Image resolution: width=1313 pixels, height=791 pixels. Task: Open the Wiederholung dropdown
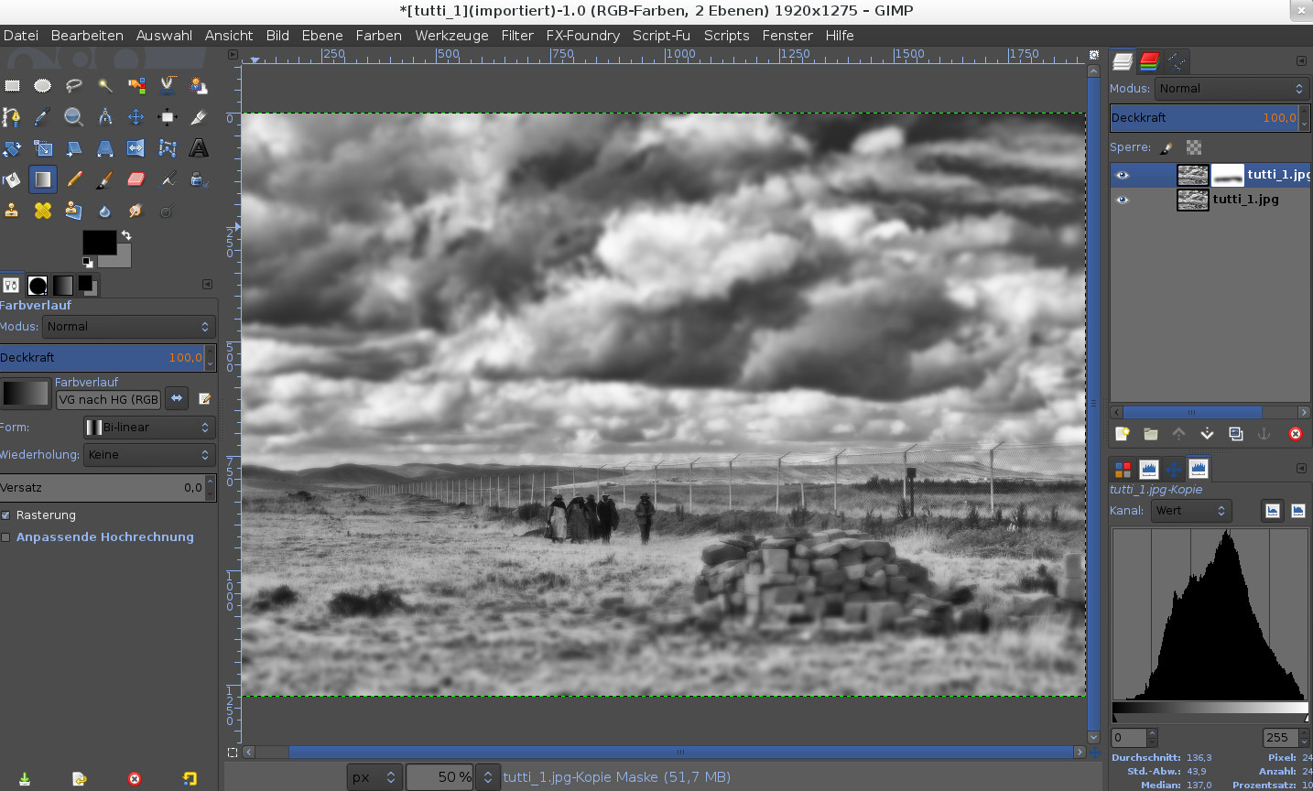point(148,455)
